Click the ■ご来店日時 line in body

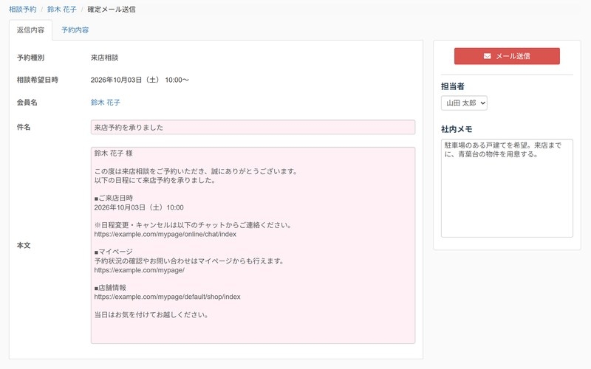[x=114, y=198]
